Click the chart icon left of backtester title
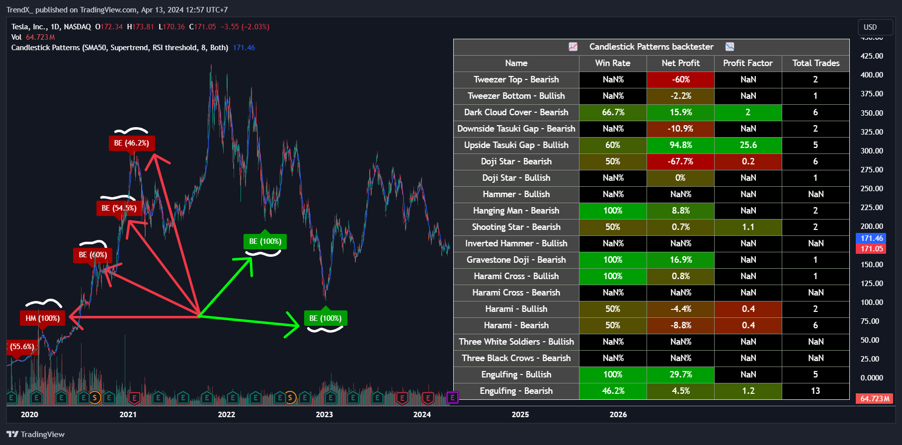Viewport: 902px width, 445px height. click(x=573, y=47)
